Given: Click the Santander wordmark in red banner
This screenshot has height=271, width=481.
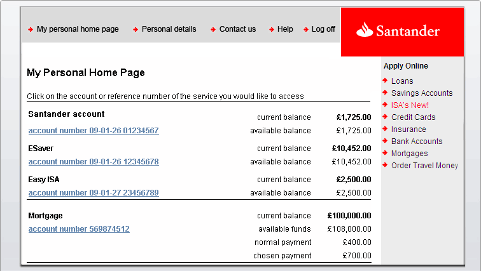Looking at the screenshot, I should [x=408, y=31].
